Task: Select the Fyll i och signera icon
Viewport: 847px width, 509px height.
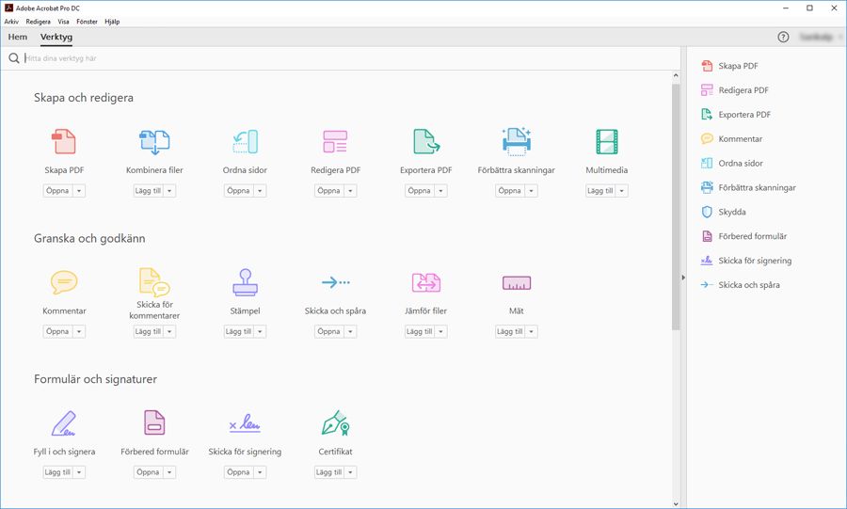Action: 64,423
